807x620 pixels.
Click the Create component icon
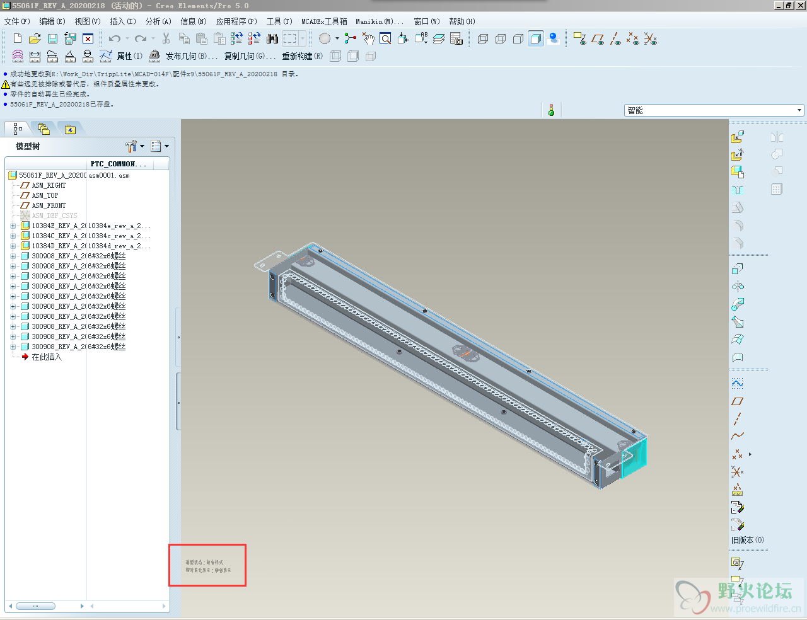point(737,154)
